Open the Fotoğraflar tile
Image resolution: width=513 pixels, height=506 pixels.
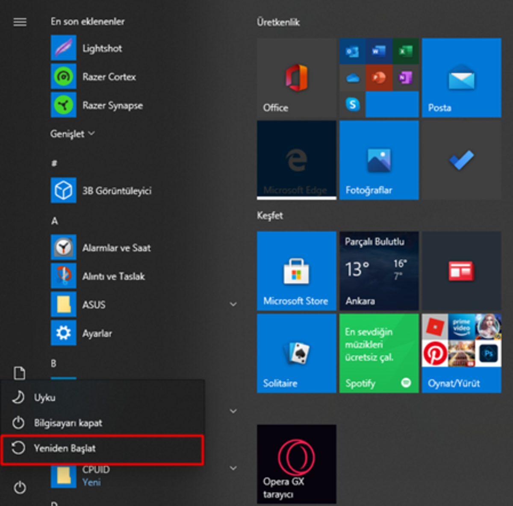click(379, 160)
